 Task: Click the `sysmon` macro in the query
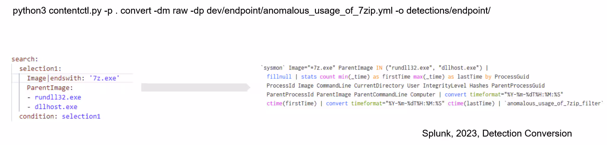273,68
